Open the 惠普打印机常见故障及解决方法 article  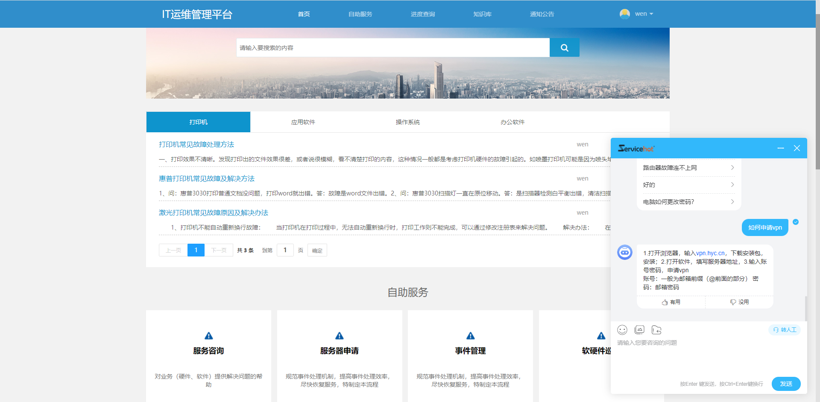(x=207, y=178)
